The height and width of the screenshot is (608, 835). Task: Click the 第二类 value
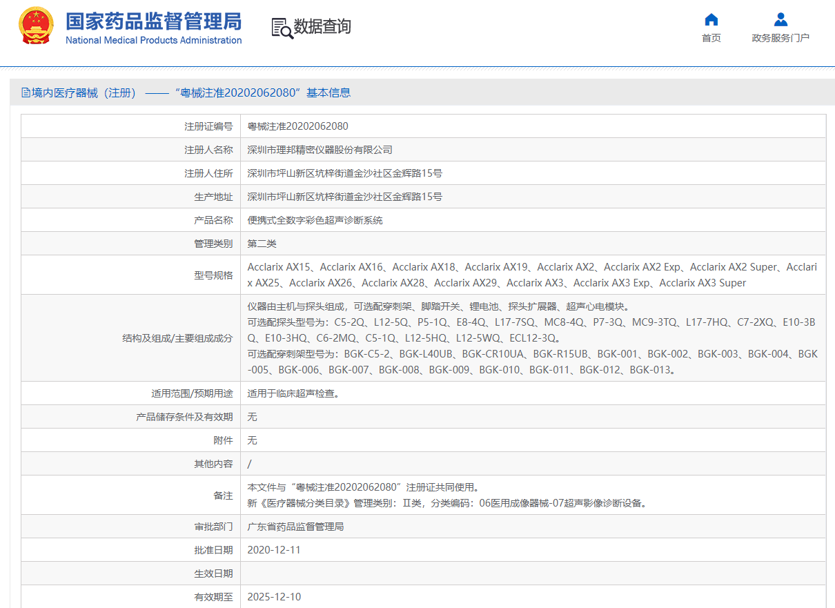point(262,244)
